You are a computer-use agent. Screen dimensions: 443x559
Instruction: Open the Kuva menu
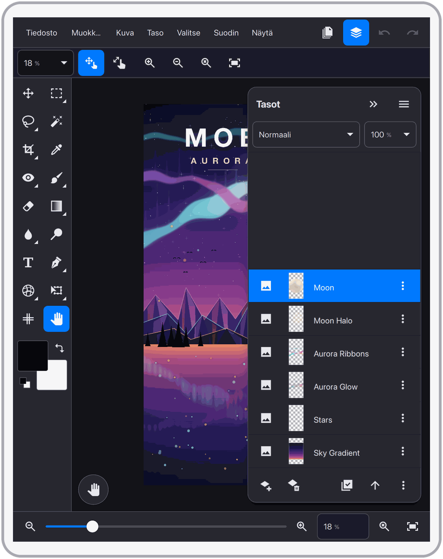125,33
